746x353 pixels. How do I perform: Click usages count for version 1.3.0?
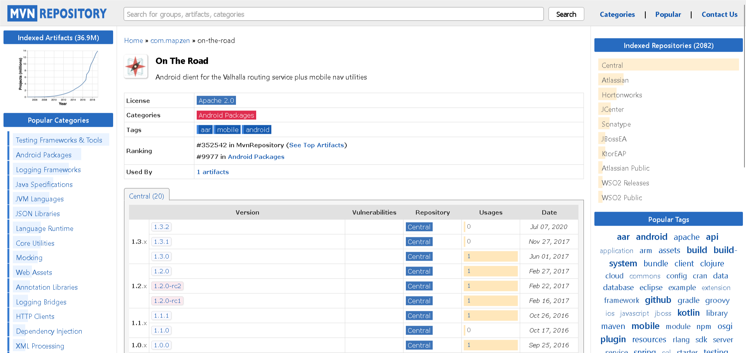coord(491,256)
